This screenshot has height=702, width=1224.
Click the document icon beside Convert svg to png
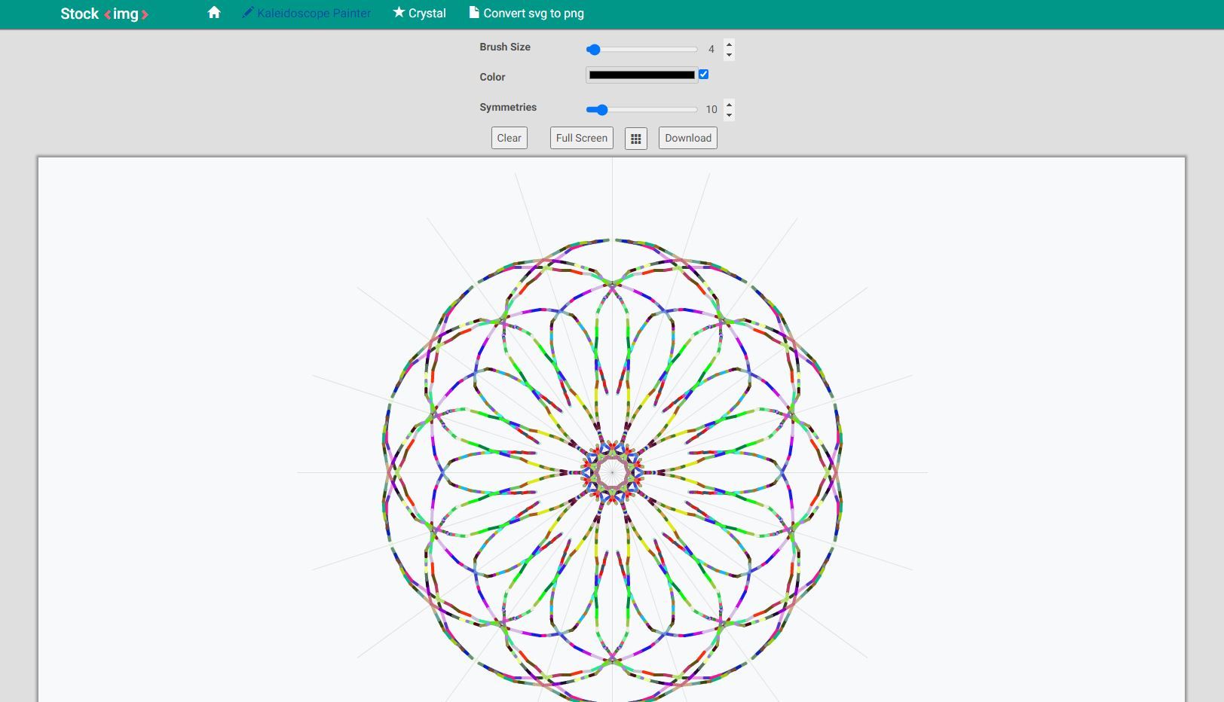(x=474, y=12)
